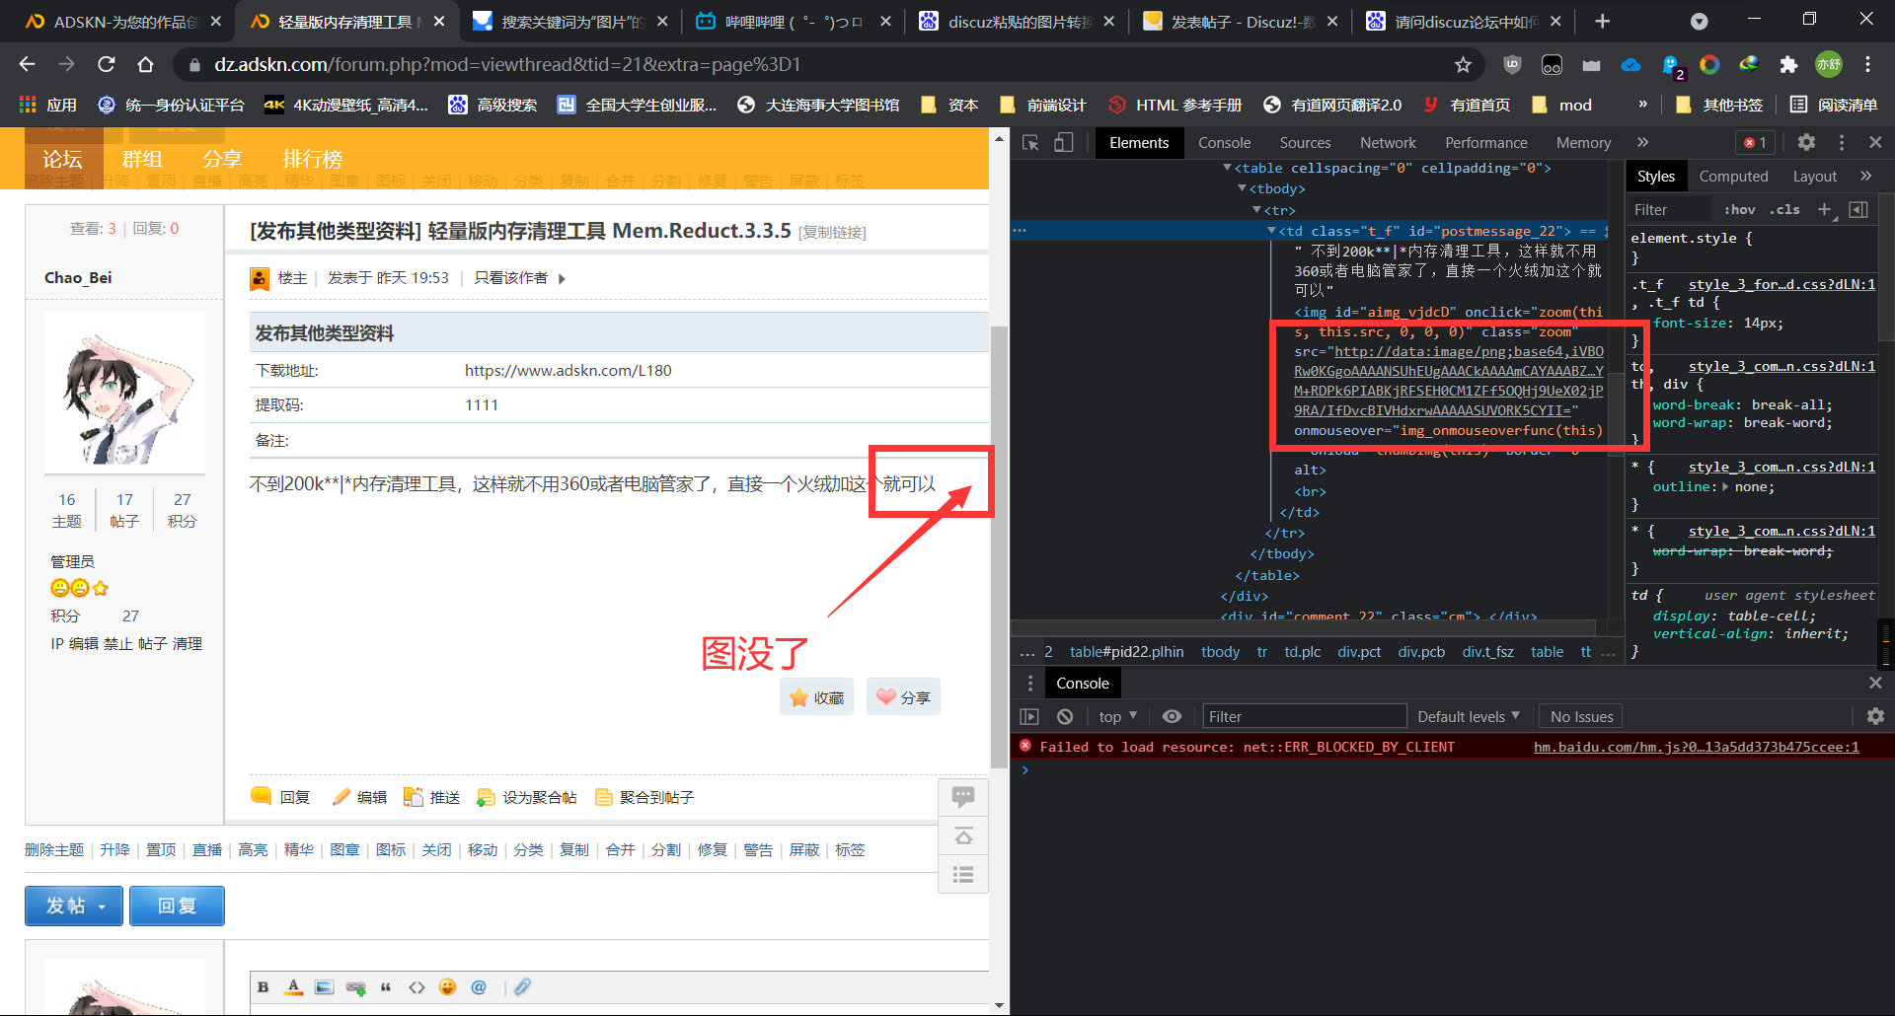This screenshot has width=1895, height=1016.
Task: Show more style pane tabs
Action: [x=1865, y=177]
